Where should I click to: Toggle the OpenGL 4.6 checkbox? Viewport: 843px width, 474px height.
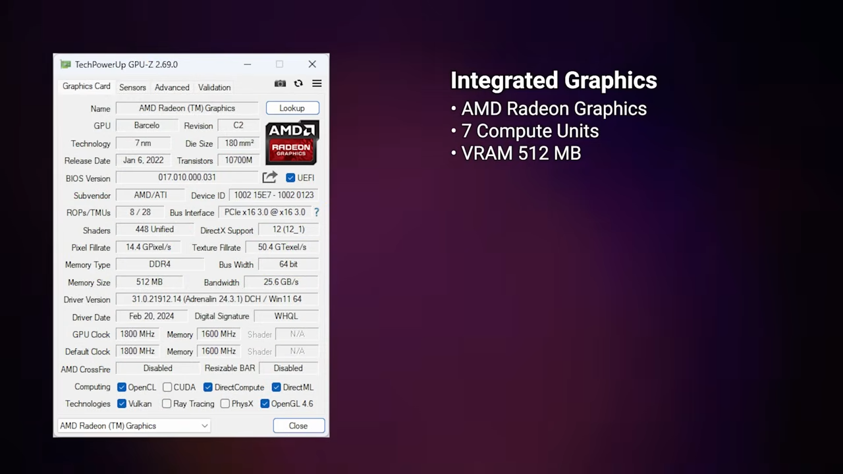coord(265,404)
